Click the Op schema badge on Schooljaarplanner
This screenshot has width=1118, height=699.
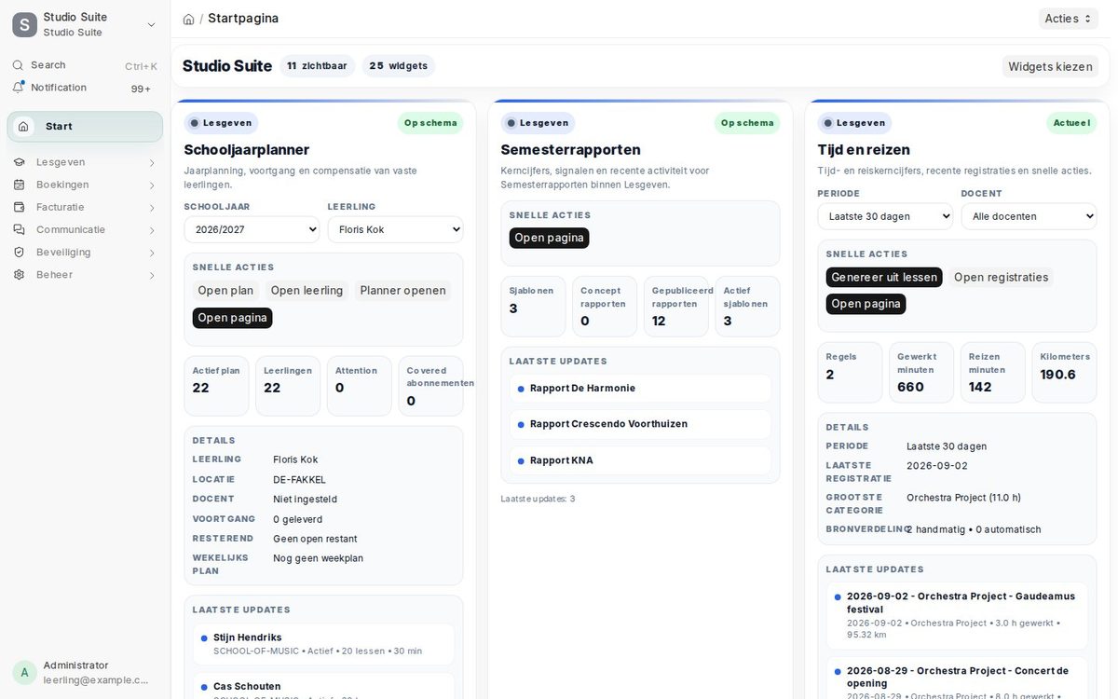point(430,123)
